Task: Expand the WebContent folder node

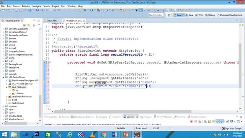Action: (x=7, y=103)
